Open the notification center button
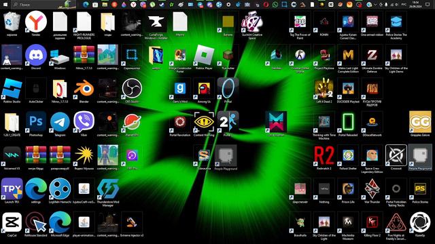The height and width of the screenshot is (244, 435). coord(428,5)
